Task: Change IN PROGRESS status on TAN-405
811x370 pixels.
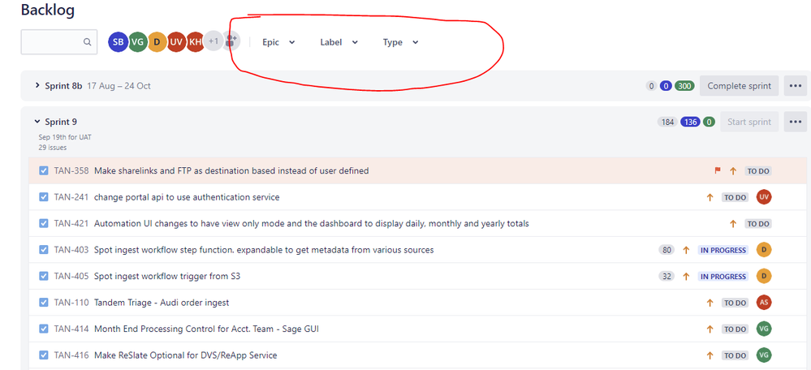Action: pos(723,277)
